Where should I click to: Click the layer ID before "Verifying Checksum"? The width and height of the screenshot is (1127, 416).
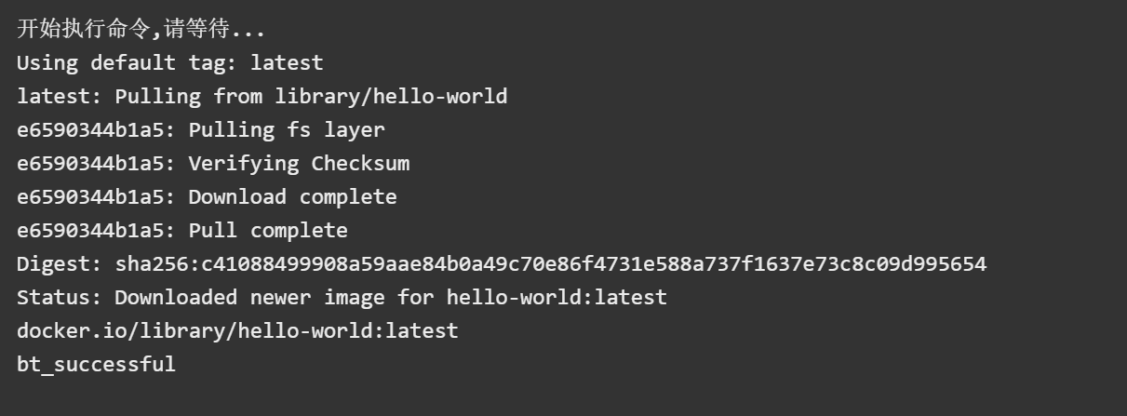tap(90, 164)
